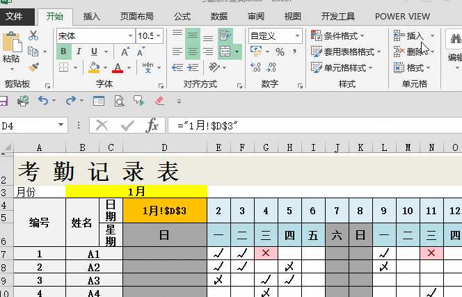Open the Name Box dropdown
Screen dimensions: 462x297
[61, 125]
